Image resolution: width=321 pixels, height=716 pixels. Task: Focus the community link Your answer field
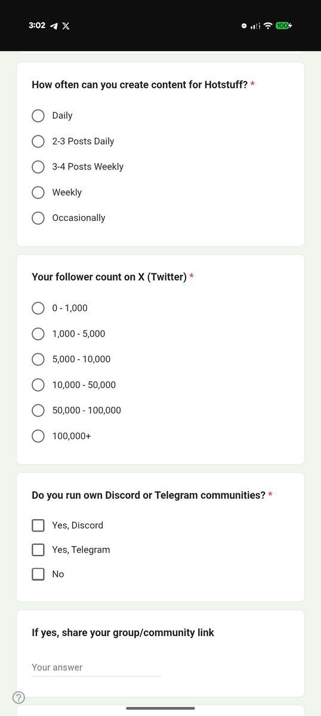[96, 668]
